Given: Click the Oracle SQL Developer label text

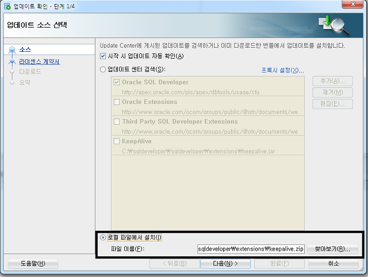Looking at the screenshot, I should pyautogui.click(x=155, y=82).
